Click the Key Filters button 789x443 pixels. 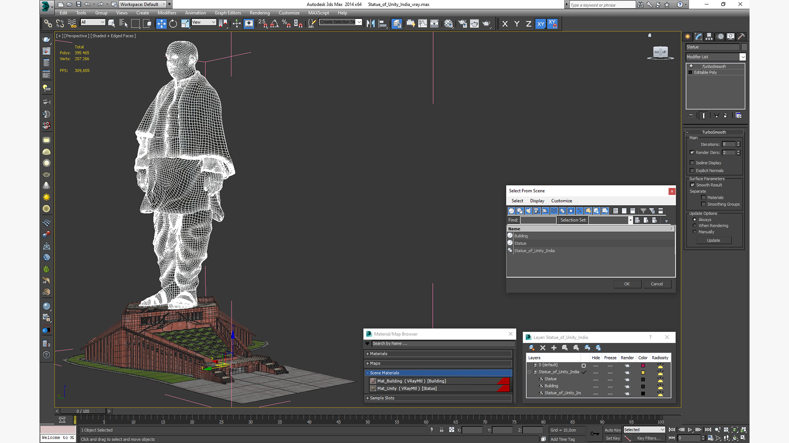(648, 438)
